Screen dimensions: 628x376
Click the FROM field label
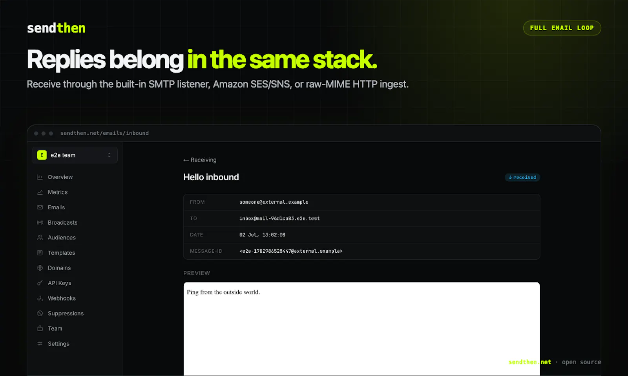point(197,202)
